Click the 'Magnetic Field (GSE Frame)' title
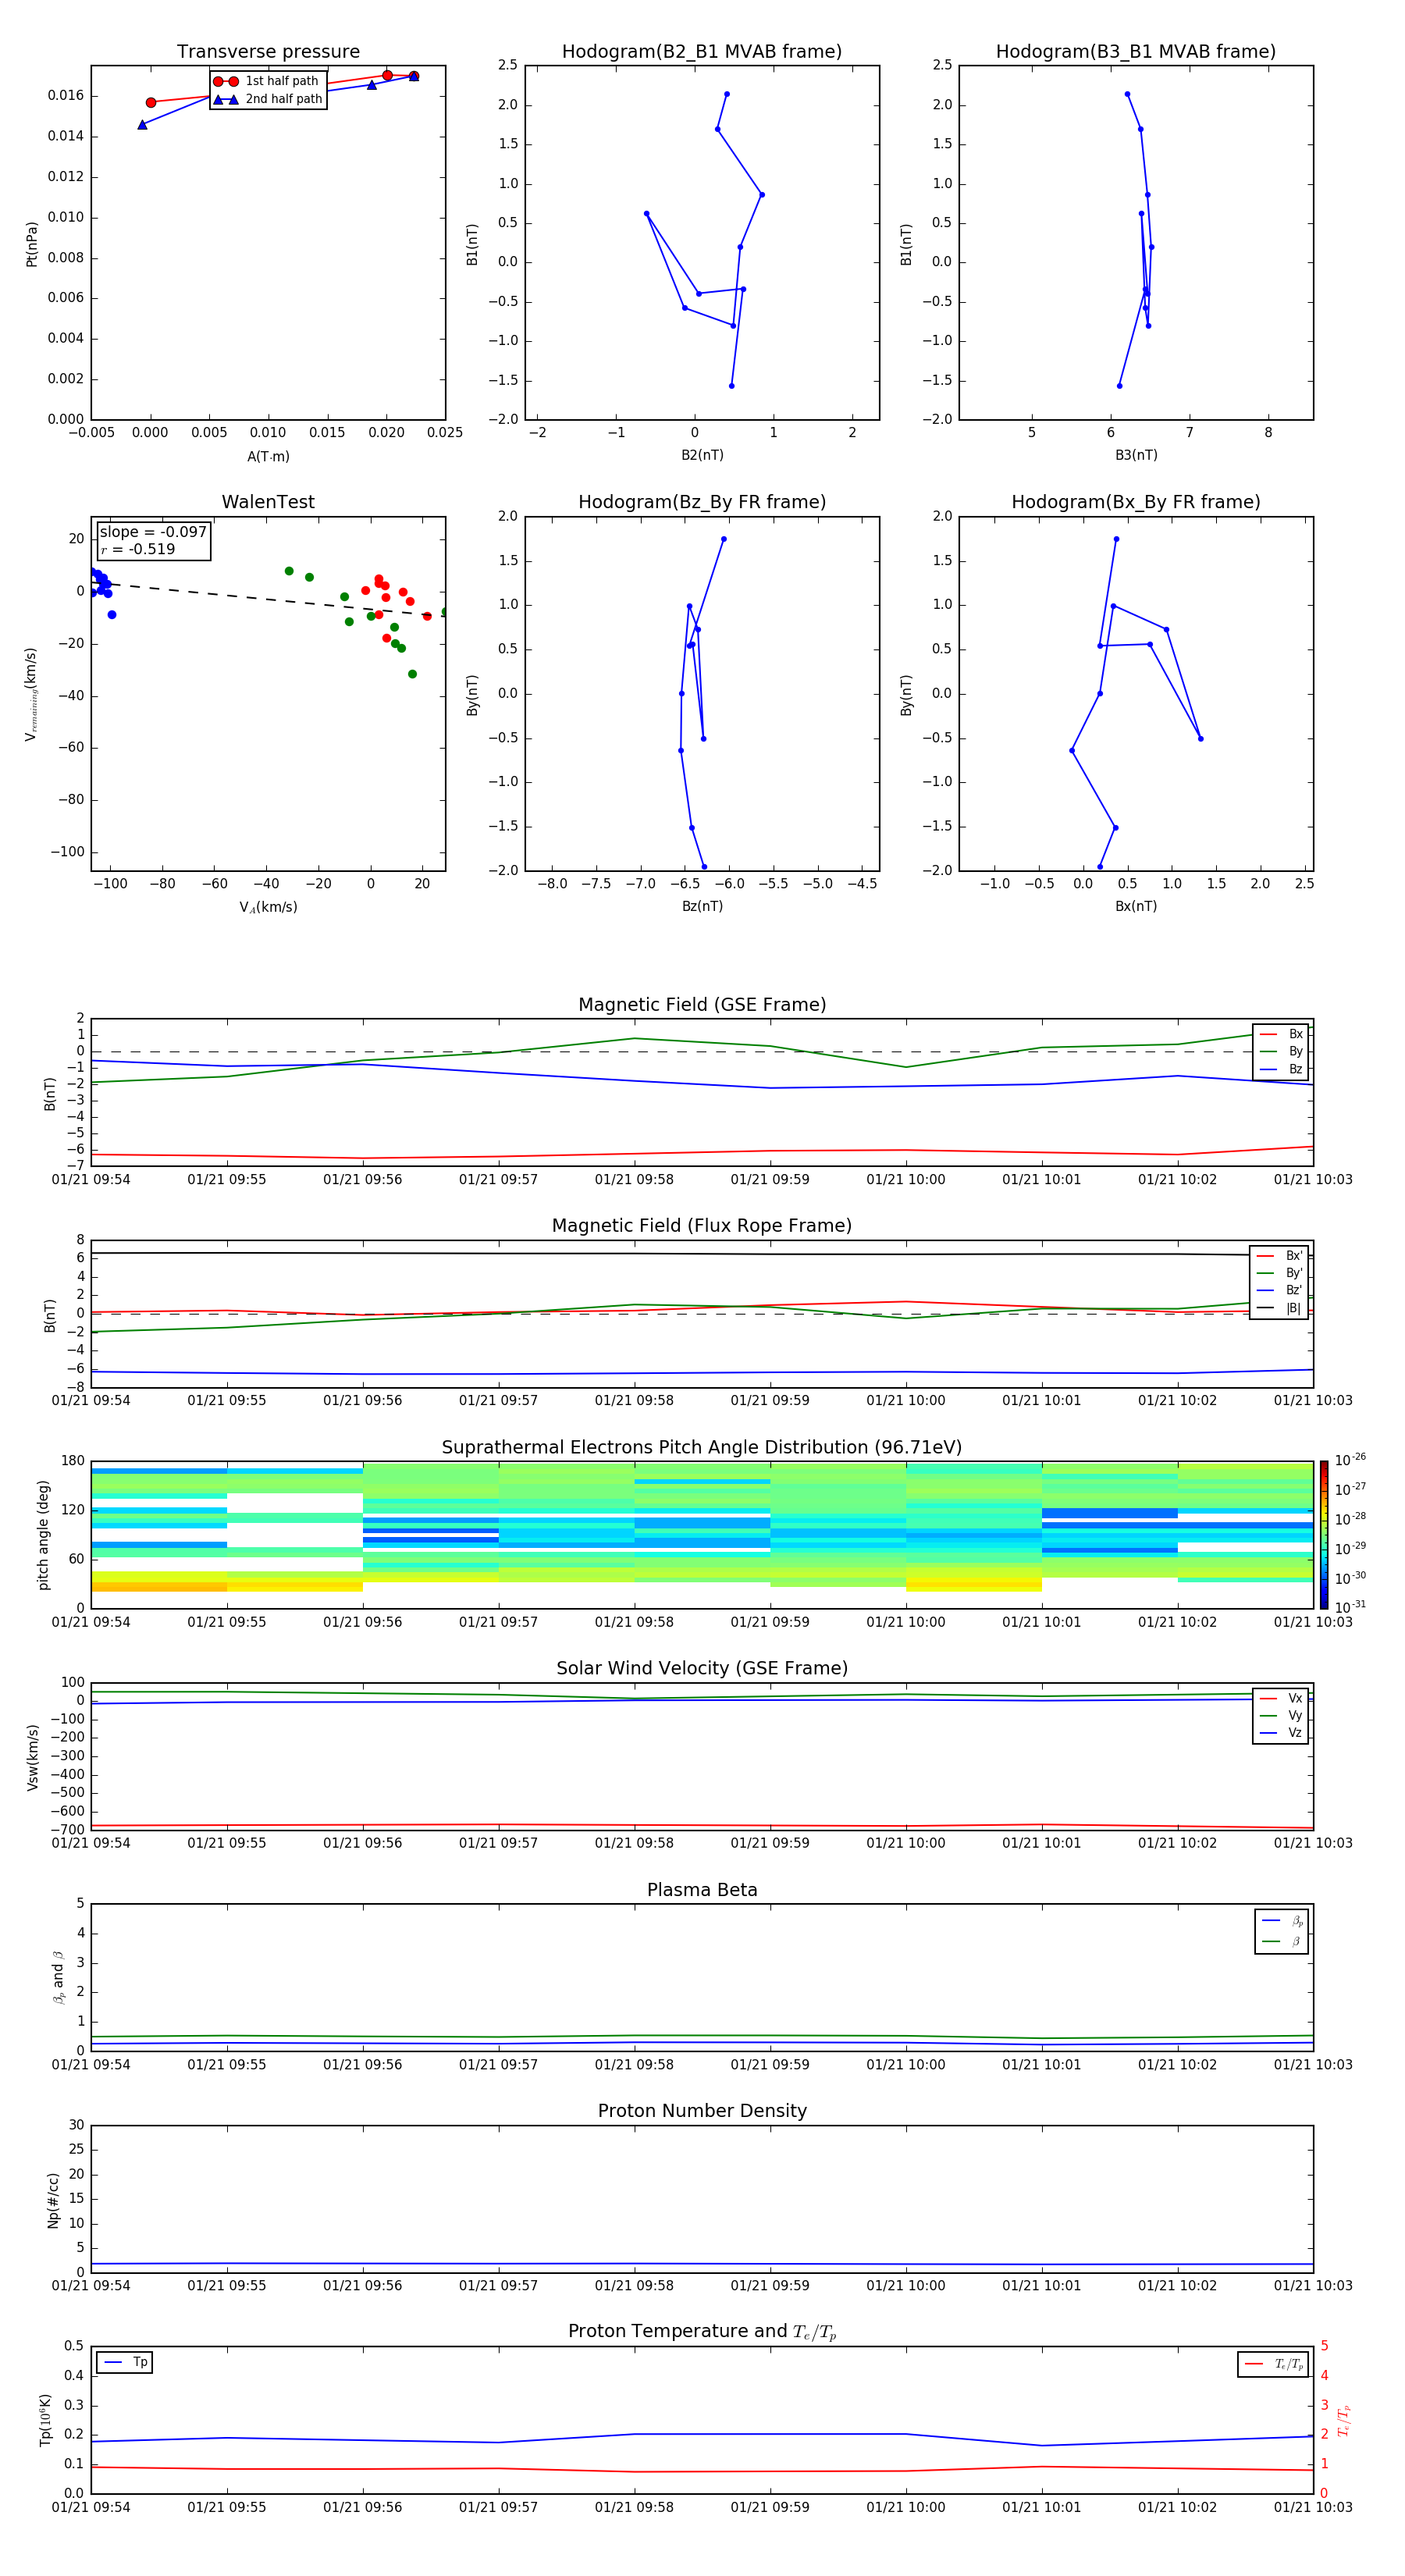The height and width of the screenshot is (2576, 1405). click(702, 1005)
